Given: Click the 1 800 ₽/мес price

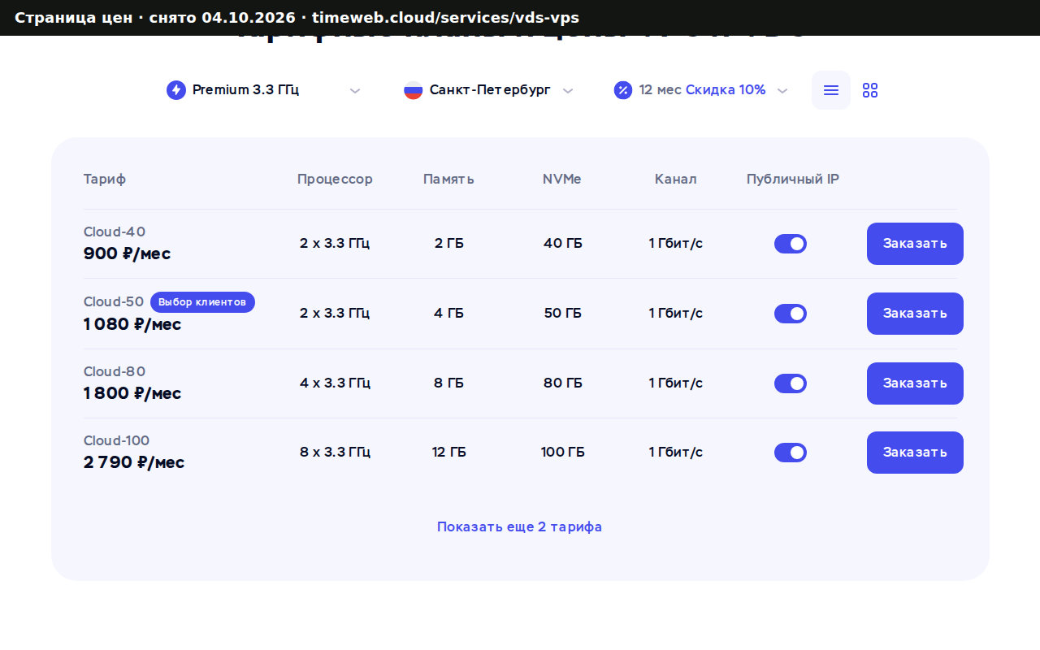Looking at the screenshot, I should tap(132, 394).
